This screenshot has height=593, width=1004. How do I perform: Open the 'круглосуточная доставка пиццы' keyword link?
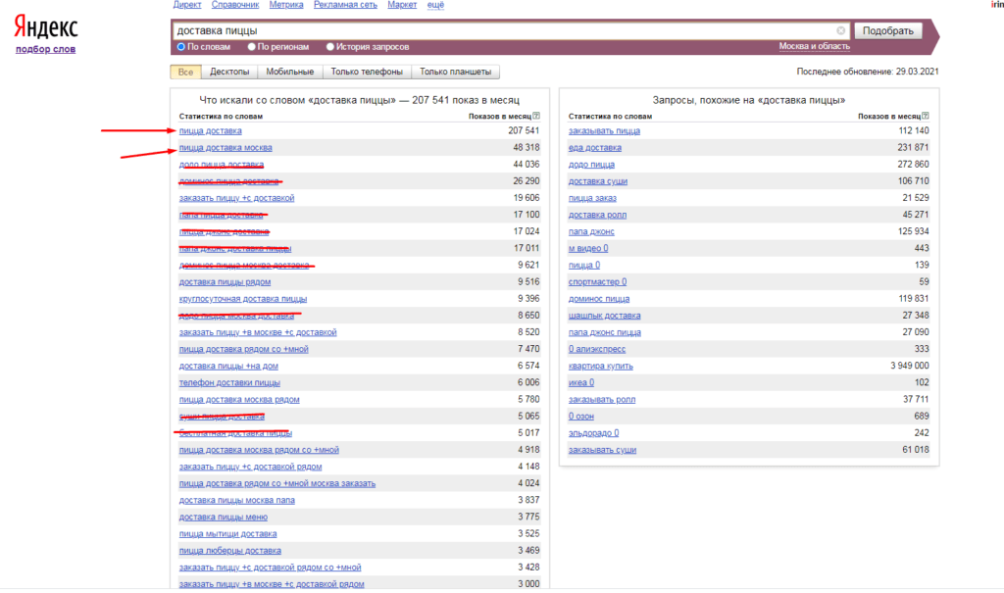(243, 299)
